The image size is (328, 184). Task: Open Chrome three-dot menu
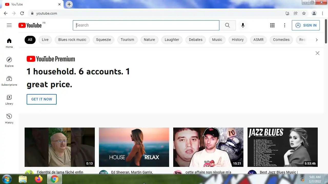(x=322, y=13)
